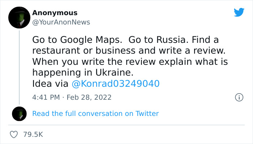Screen dimensions: 253x144
Task: Click the "Idea via" text
Action: click(50, 84)
